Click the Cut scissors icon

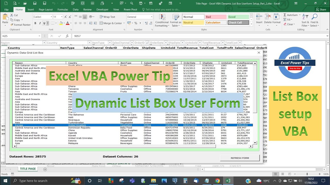tap(12, 15)
